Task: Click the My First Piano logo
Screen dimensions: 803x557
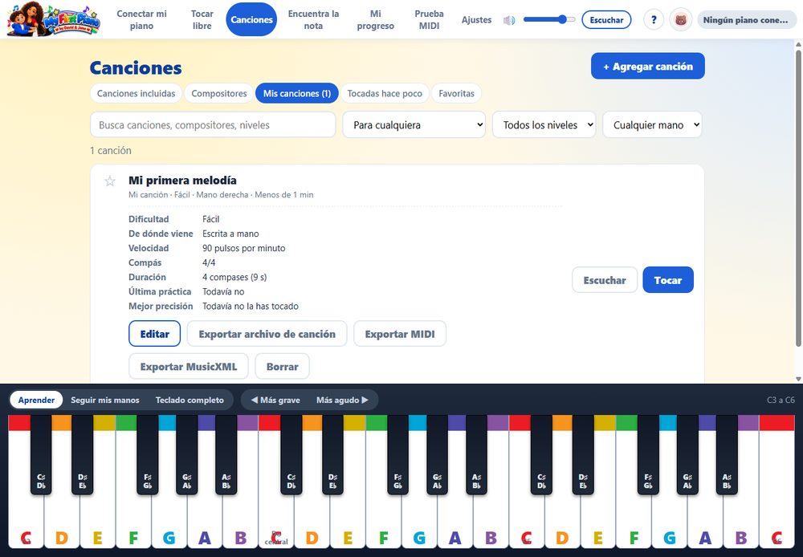Action: [53, 19]
